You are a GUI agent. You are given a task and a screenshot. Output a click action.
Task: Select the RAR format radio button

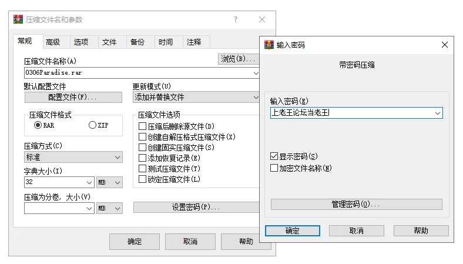tap(38, 125)
